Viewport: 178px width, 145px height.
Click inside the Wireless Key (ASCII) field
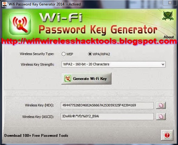pos(107,116)
